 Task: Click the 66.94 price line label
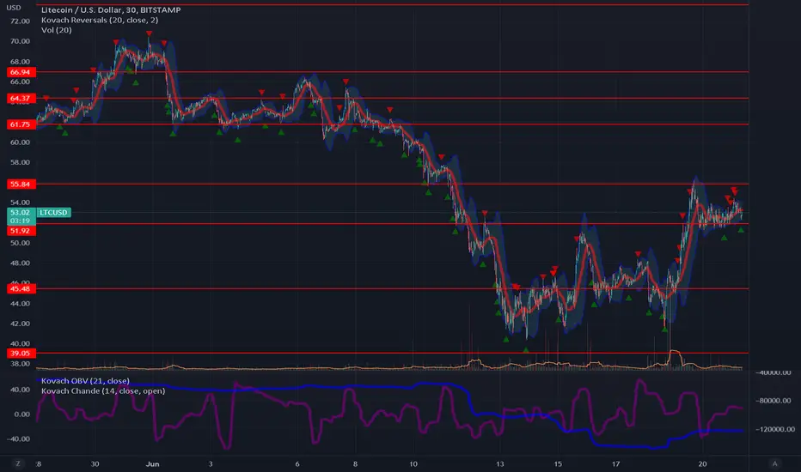click(21, 72)
